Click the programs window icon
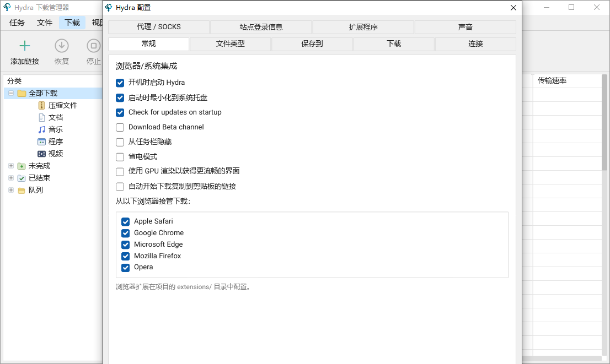Image resolution: width=610 pixels, height=364 pixels. (41, 142)
